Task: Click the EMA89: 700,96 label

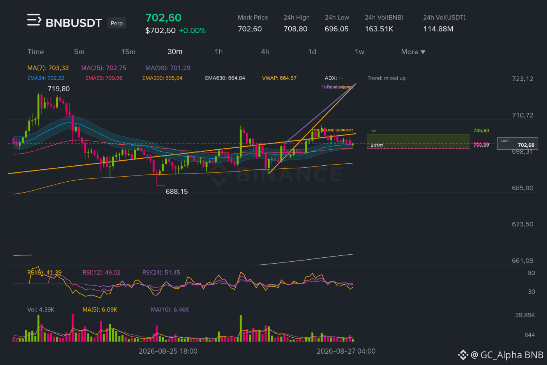Action: click(x=104, y=78)
